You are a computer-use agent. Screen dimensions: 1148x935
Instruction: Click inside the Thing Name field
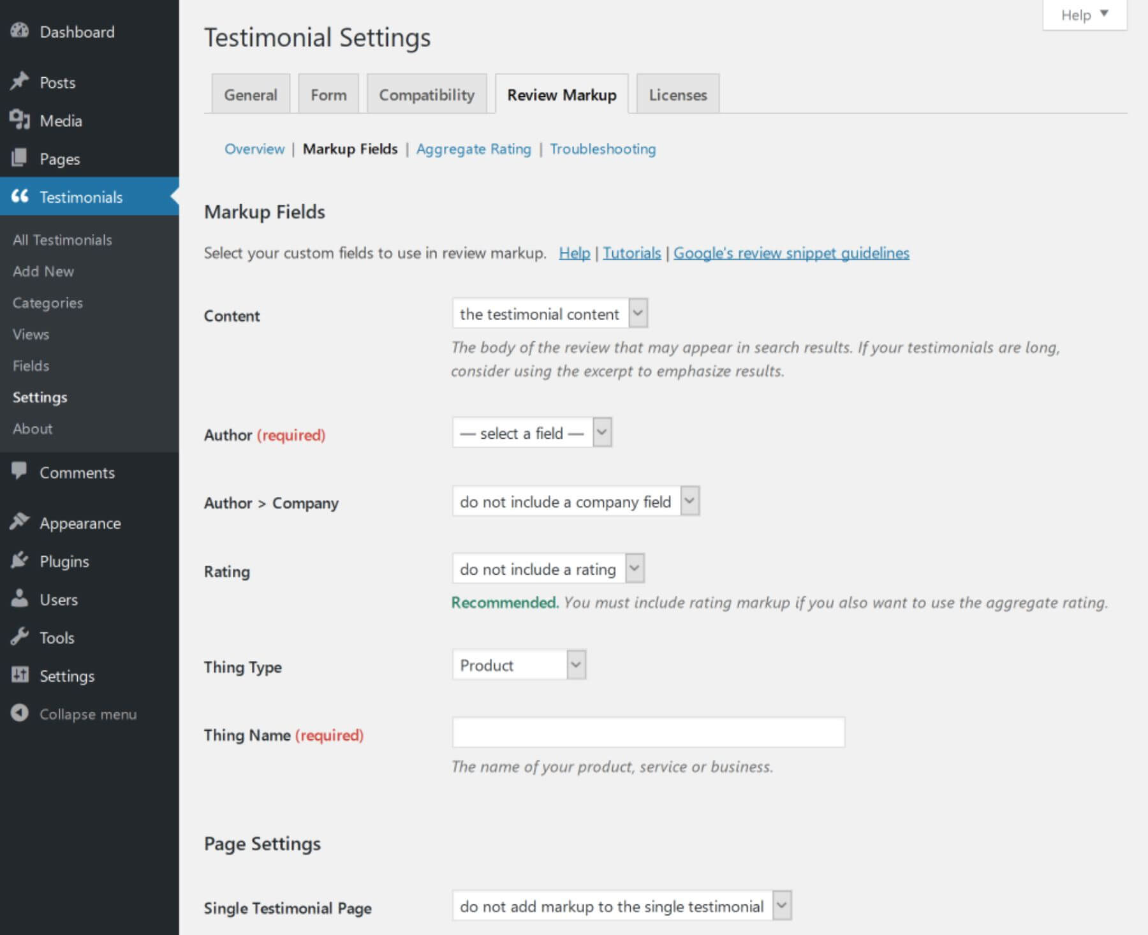point(647,733)
